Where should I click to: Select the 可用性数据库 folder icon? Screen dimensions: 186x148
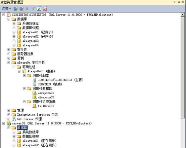coord(29,88)
